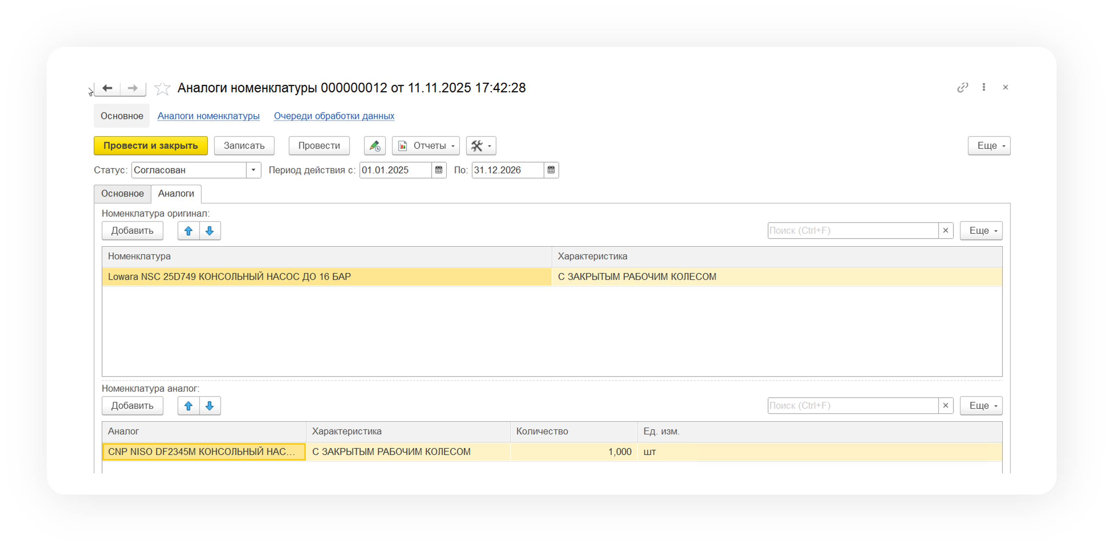Click the copy link chain icon
Viewport: 1110px width, 548px height.
point(962,88)
